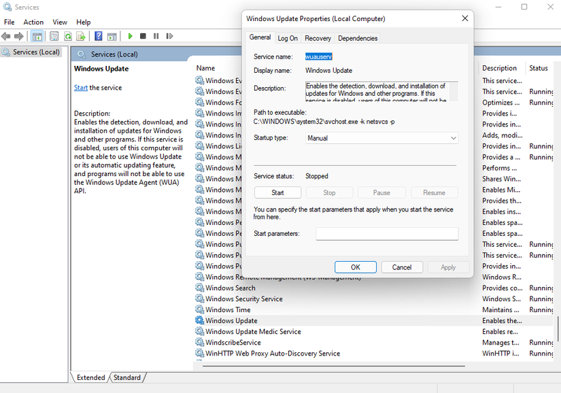Click the Start button in Properties dialog
Image resolution: width=561 pixels, height=393 pixels.
[x=277, y=192]
